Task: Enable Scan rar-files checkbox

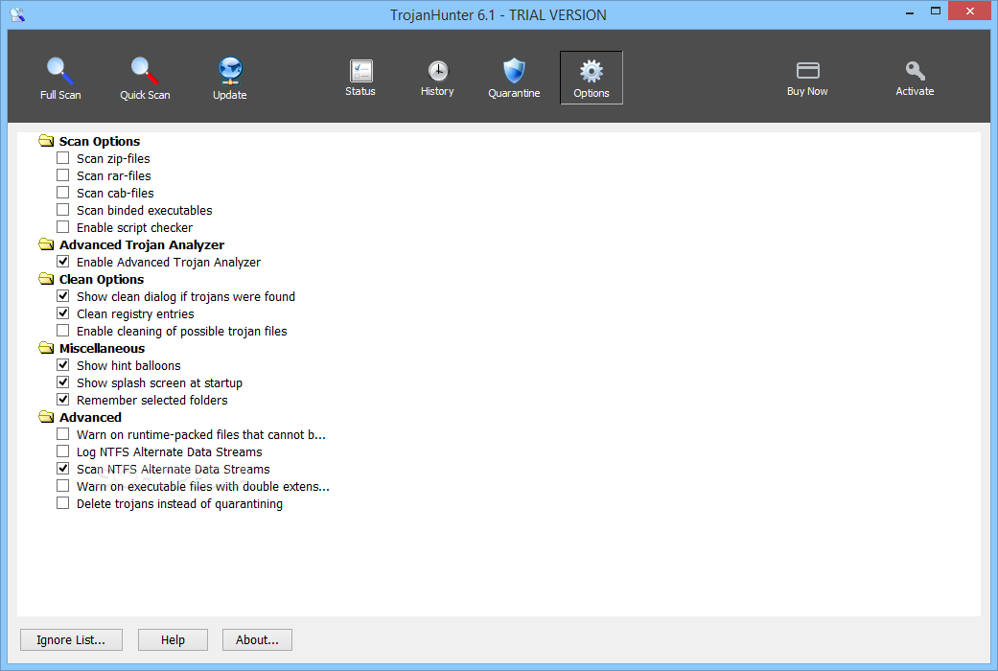Action: tap(63, 175)
